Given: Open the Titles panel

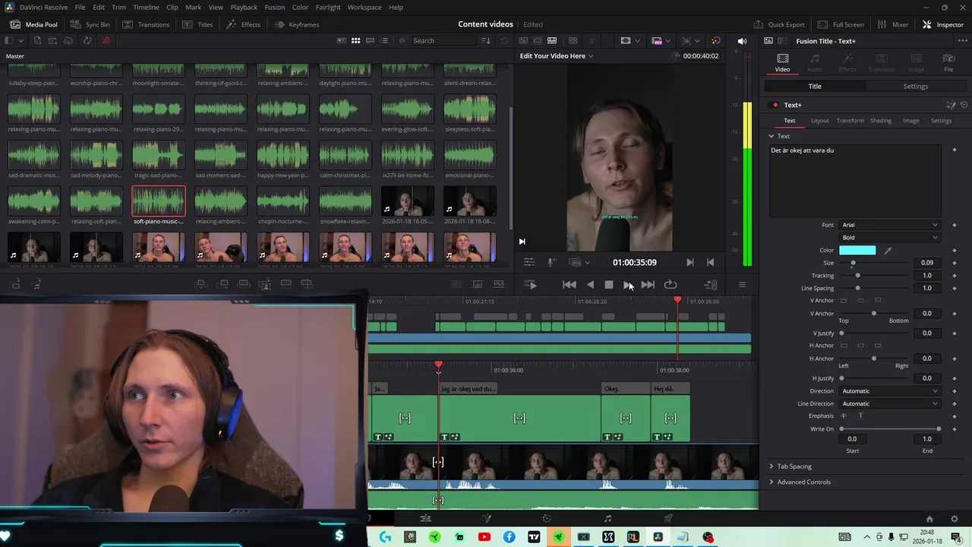Looking at the screenshot, I should 196,24.
